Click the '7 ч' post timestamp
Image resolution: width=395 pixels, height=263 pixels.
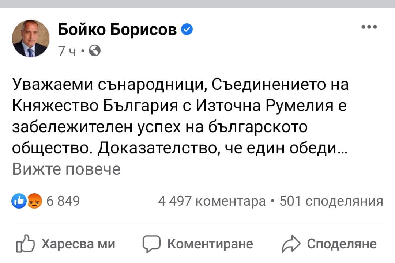[x=67, y=51]
